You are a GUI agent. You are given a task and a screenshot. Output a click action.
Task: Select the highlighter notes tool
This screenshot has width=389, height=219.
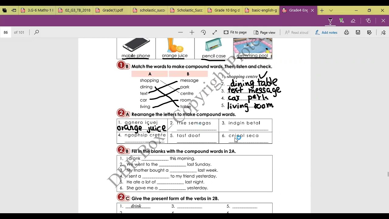click(x=342, y=21)
